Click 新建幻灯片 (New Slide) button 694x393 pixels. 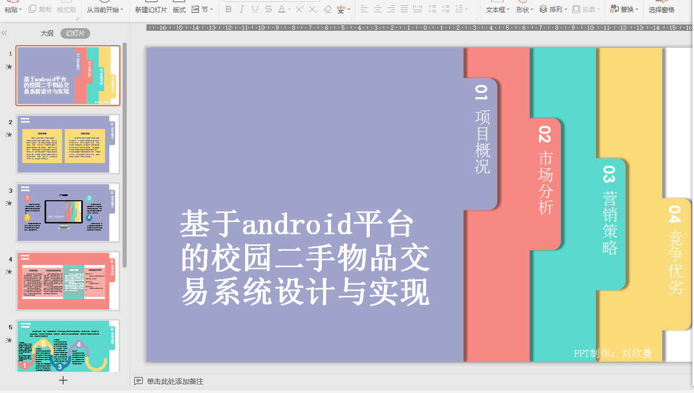coord(151,10)
